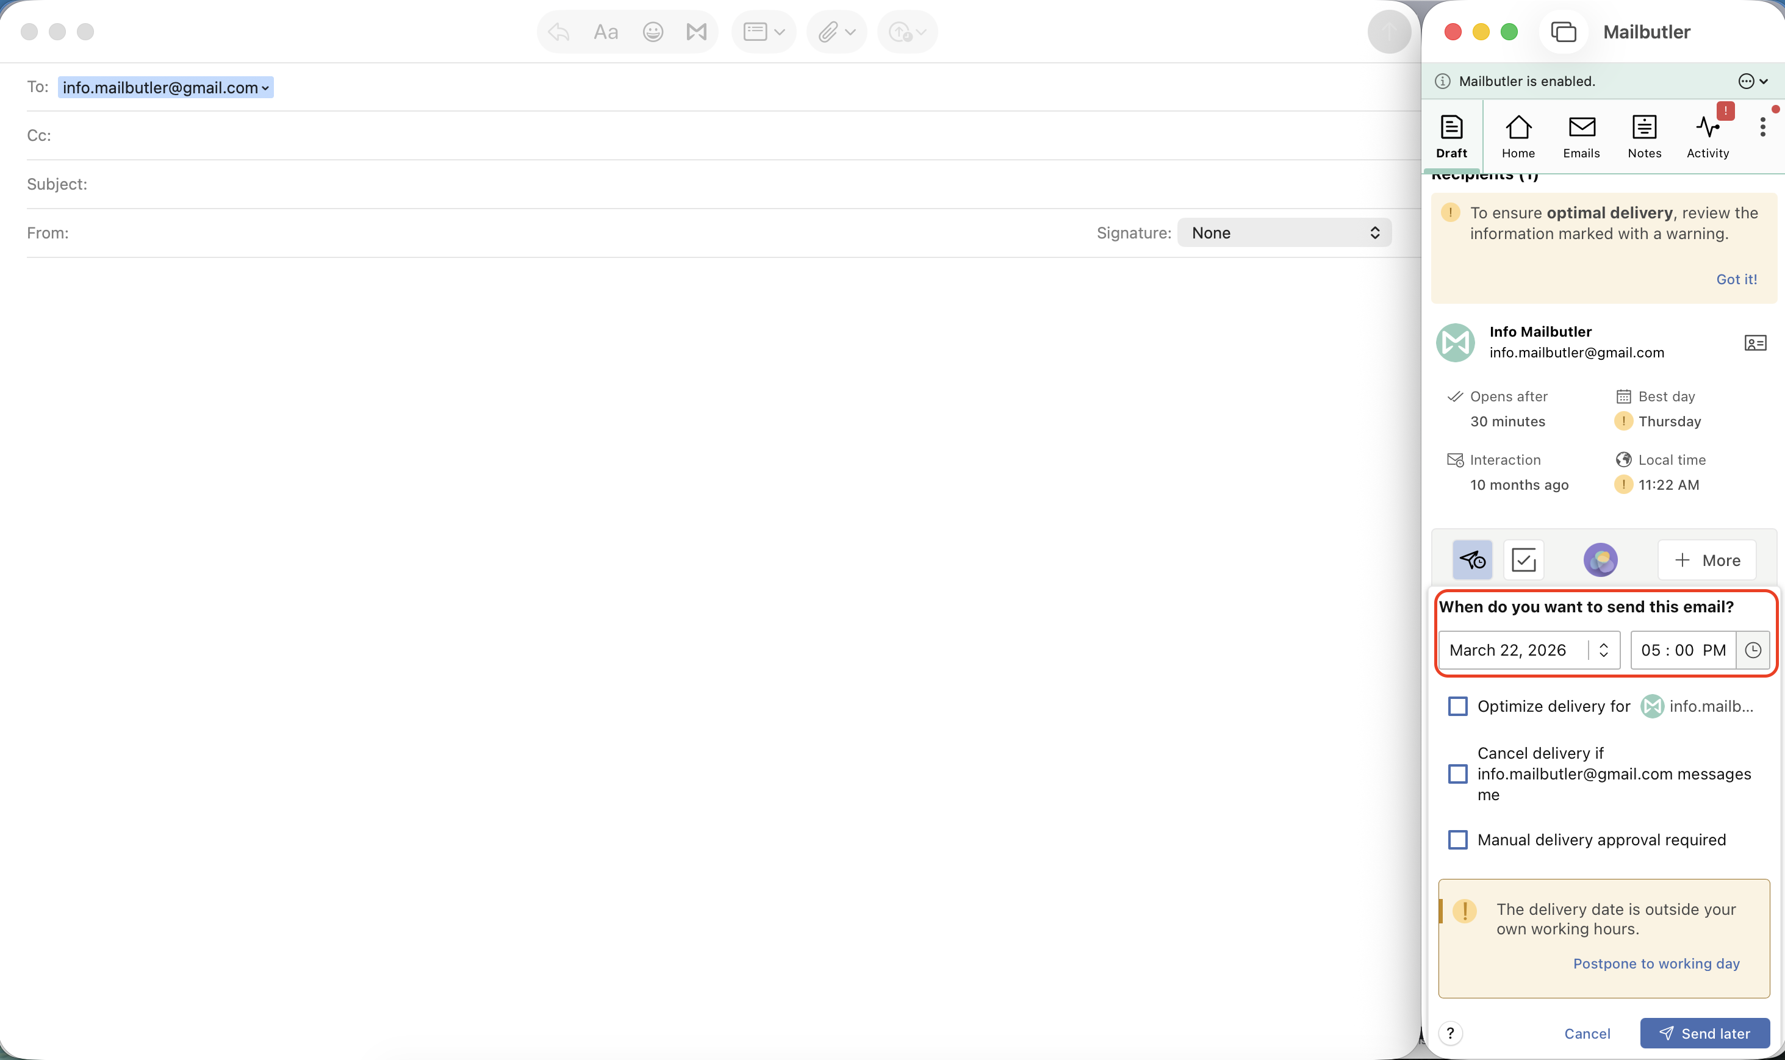Check Cancel delivery if recipient messages me

[1457, 773]
